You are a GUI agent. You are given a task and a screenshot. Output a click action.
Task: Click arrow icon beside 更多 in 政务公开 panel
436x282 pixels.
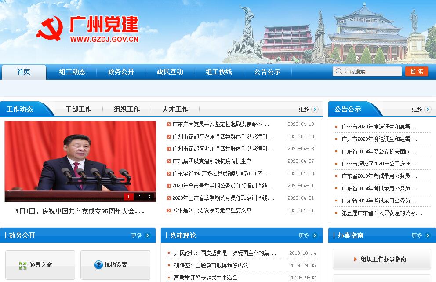click(147, 235)
